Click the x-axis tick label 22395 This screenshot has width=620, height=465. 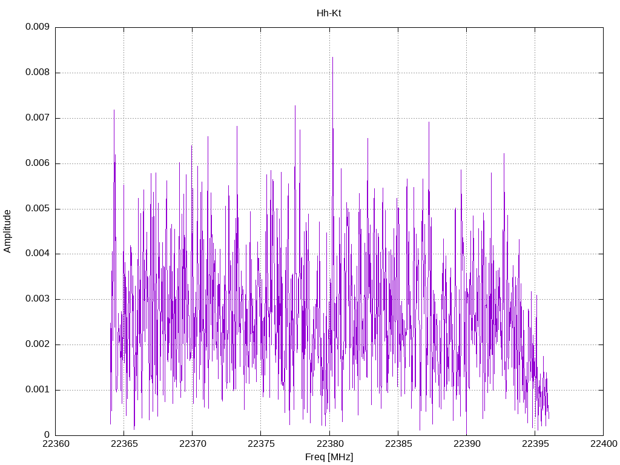coord(535,444)
